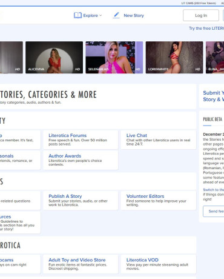
Task: Open the Try the free Literotica link
Action: click(206, 29)
